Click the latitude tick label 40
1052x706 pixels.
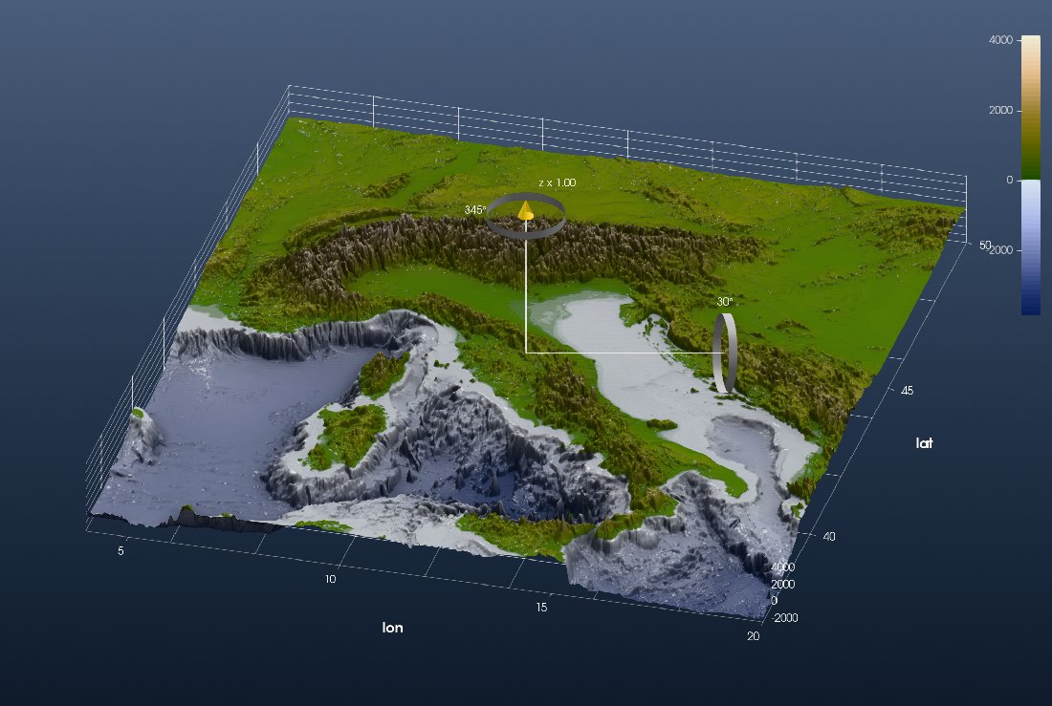829,536
